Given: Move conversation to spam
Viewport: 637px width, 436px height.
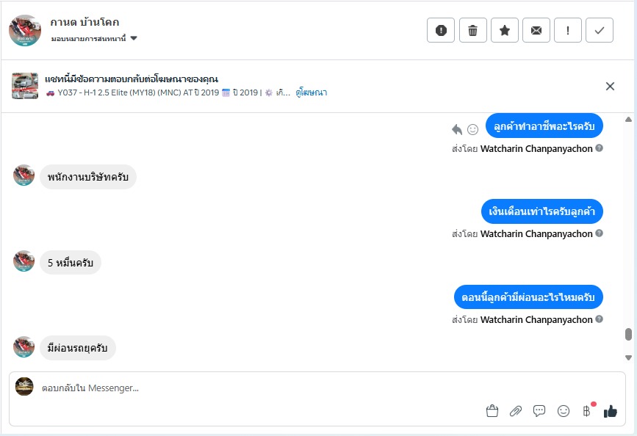Looking at the screenshot, I should 441,30.
